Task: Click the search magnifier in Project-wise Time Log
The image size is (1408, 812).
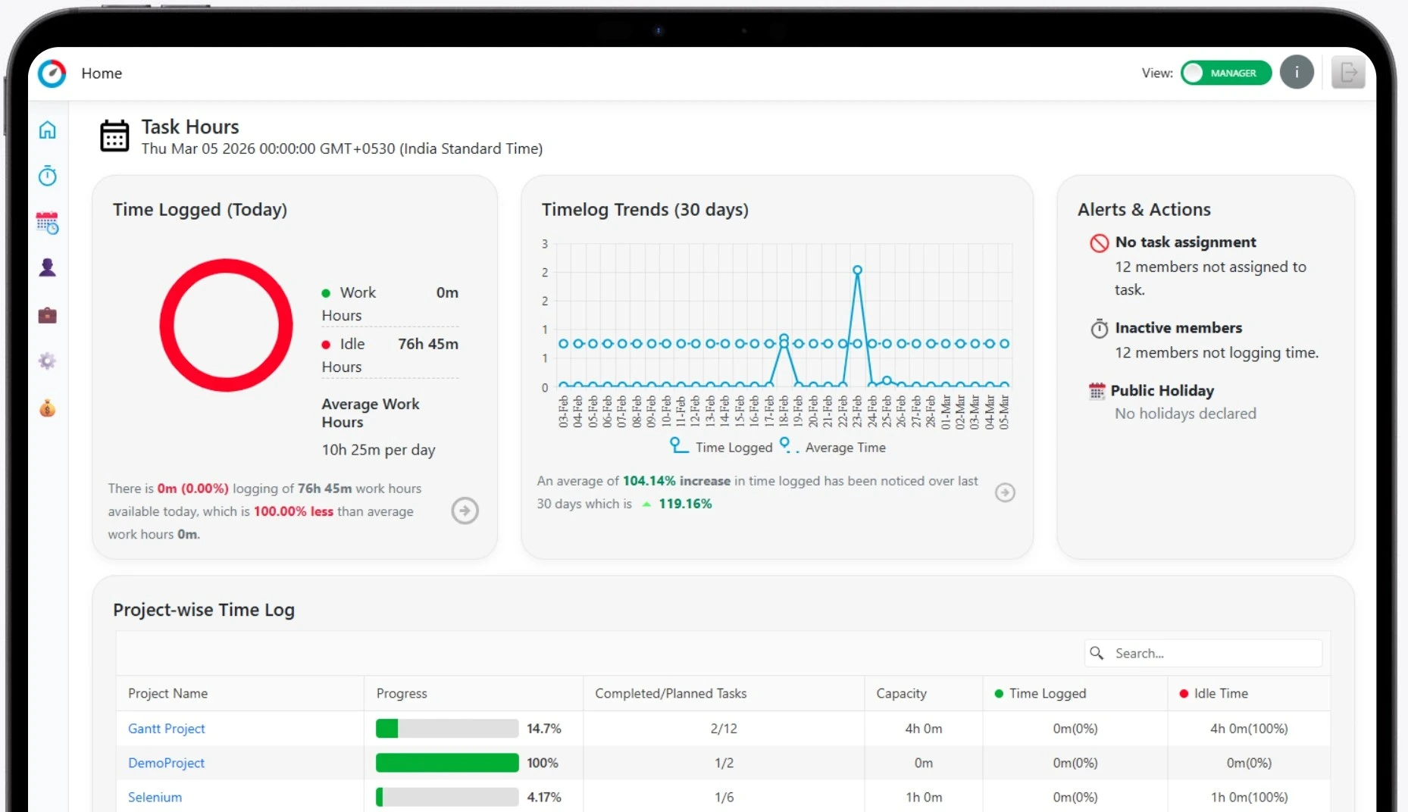Action: pyautogui.click(x=1097, y=653)
